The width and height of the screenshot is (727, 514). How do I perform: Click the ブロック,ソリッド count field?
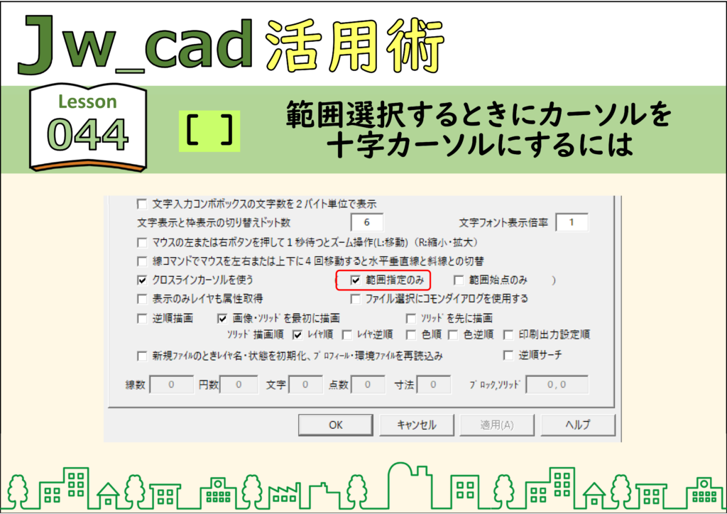pyautogui.click(x=557, y=385)
